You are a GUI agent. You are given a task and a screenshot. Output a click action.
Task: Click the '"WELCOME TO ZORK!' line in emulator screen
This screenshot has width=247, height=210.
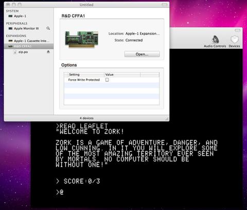pyautogui.click(x=90, y=132)
